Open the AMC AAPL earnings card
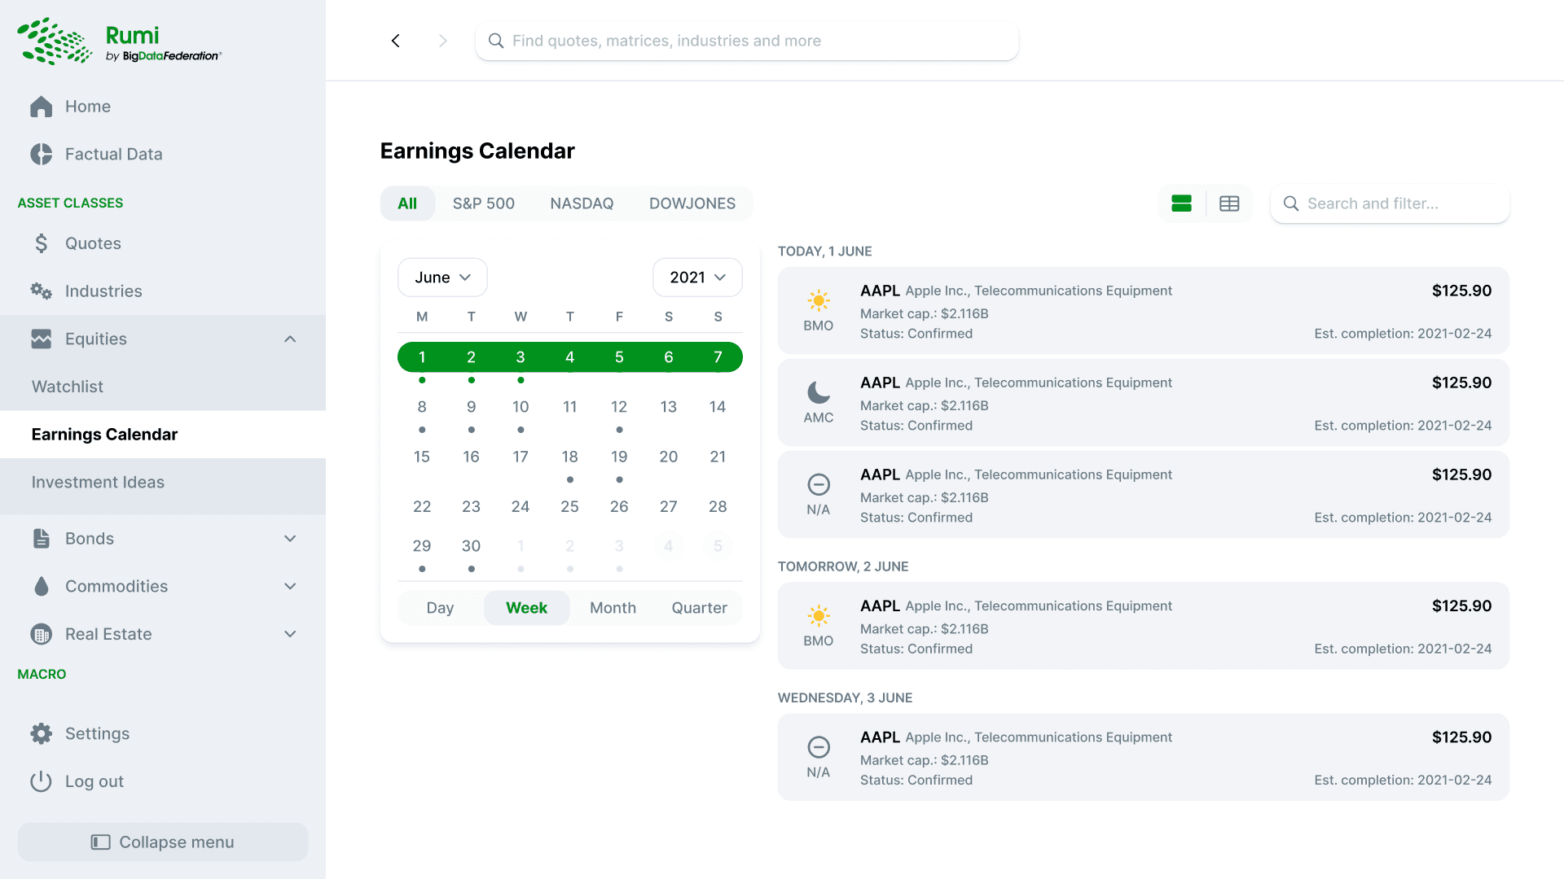The image size is (1564, 879). click(1144, 403)
